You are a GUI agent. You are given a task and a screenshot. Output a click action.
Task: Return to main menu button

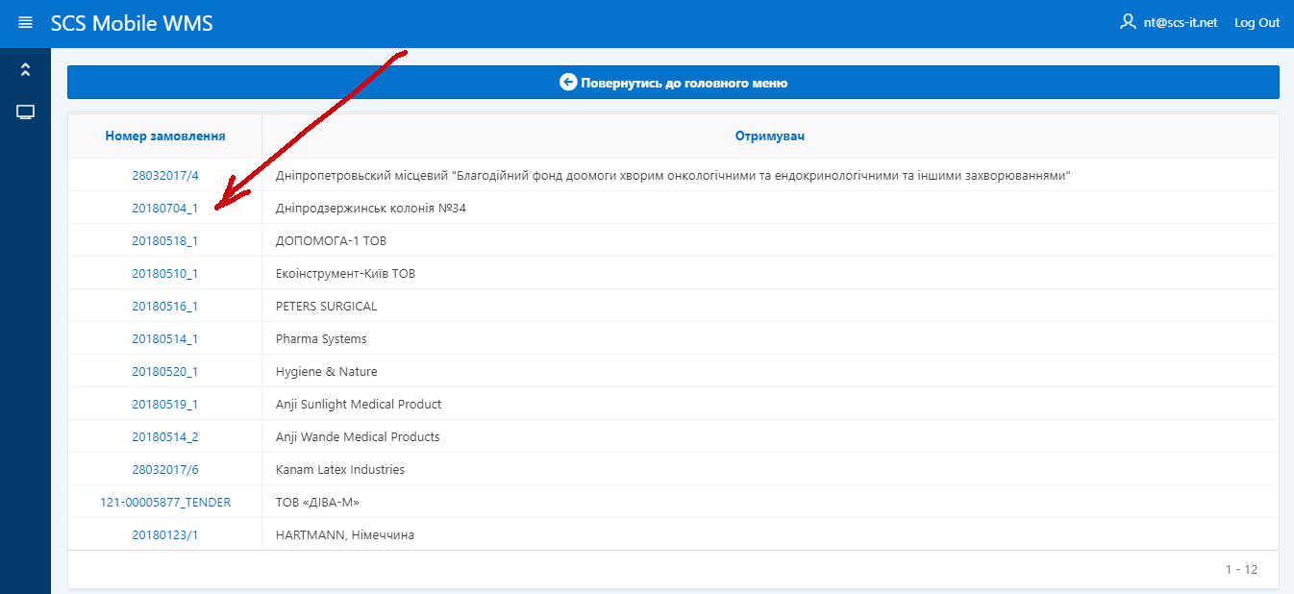coord(673,83)
